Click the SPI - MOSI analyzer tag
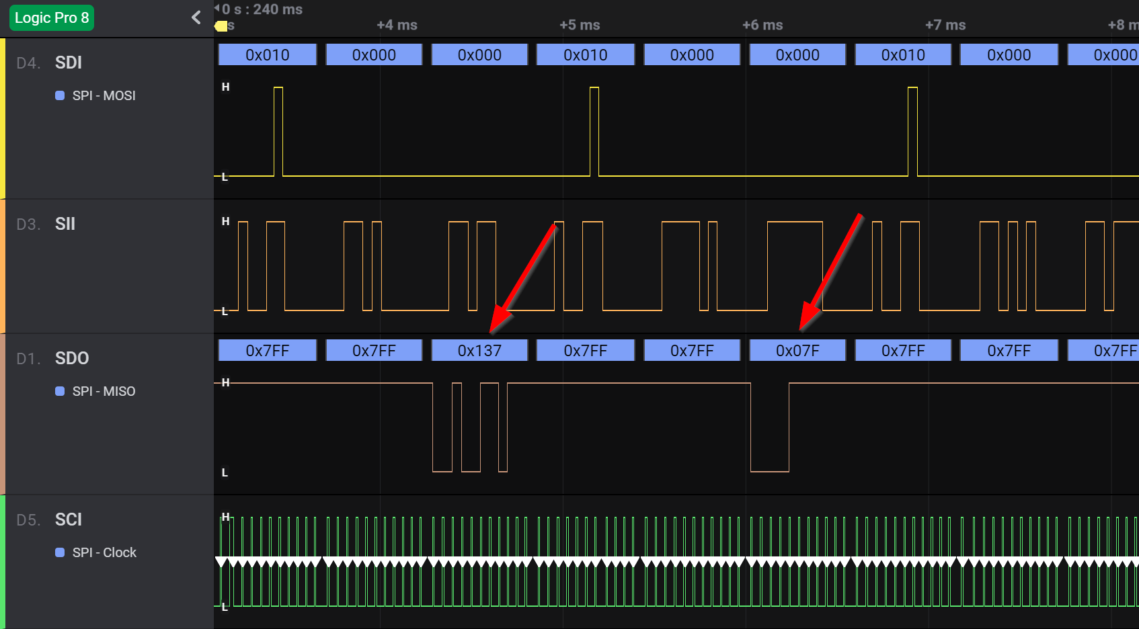This screenshot has width=1139, height=629. click(95, 95)
